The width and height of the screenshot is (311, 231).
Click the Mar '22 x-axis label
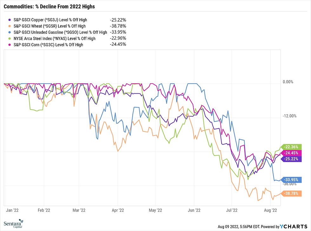[x=79, y=210]
